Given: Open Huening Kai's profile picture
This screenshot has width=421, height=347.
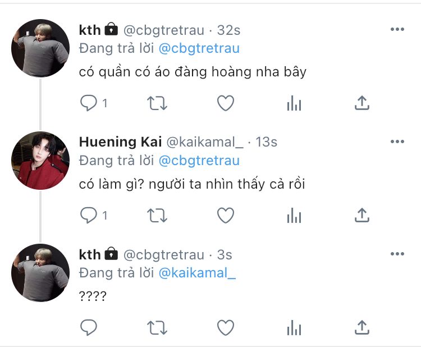Looking at the screenshot, I should pyautogui.click(x=40, y=161).
